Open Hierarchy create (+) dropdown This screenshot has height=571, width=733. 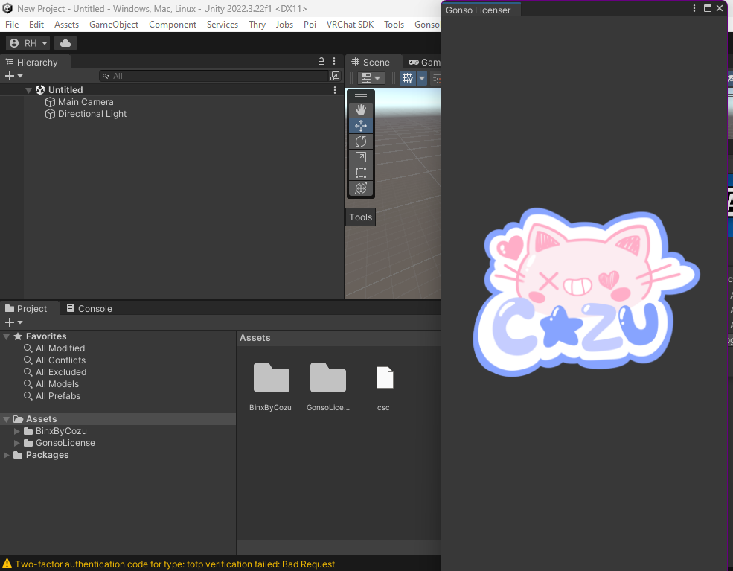coord(13,76)
